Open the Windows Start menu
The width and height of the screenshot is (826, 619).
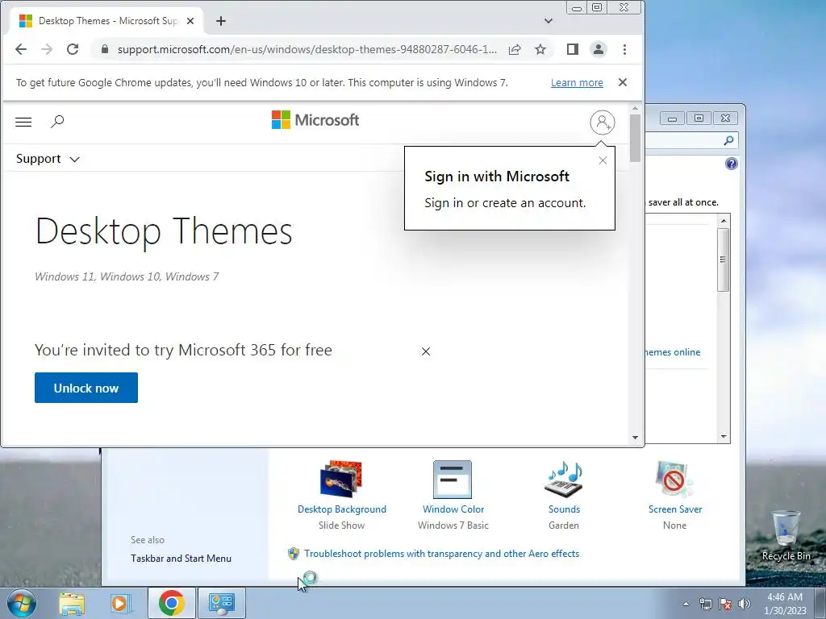(22, 603)
